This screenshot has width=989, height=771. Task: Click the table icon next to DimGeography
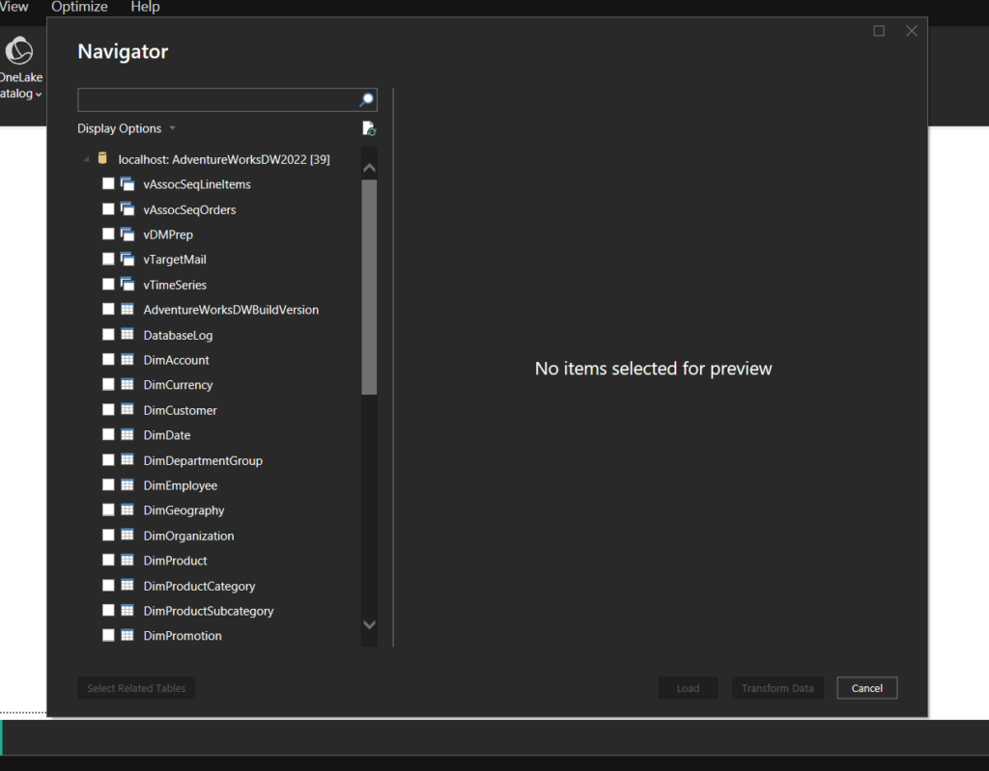(x=127, y=509)
